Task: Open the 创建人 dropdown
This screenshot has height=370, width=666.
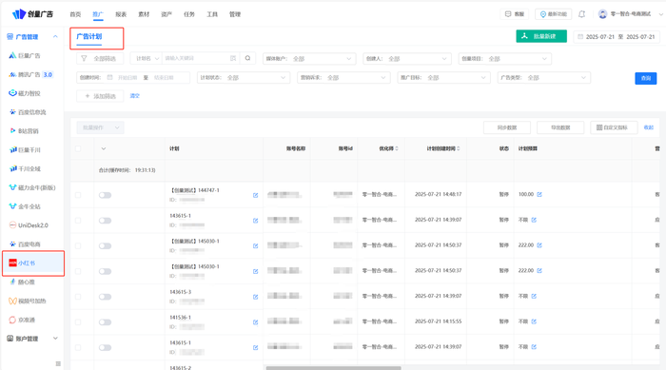Action: click(x=407, y=59)
